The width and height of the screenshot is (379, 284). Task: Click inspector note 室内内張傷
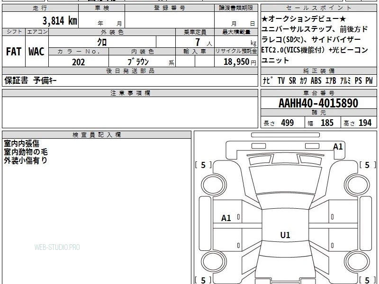click(21, 143)
